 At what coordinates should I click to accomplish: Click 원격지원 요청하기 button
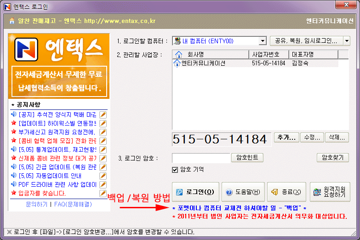point(330,192)
